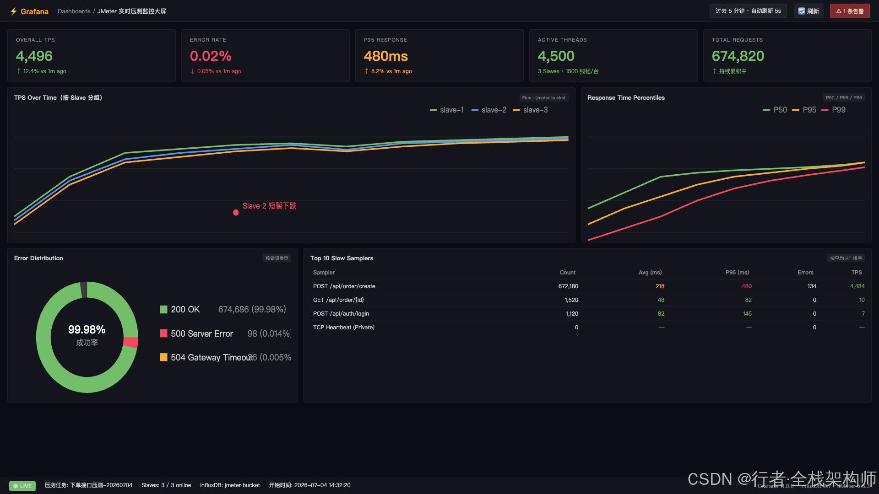The width and height of the screenshot is (879, 494).
Task: Select the TCP Heartbeat (Private) row
Action: (x=587, y=328)
